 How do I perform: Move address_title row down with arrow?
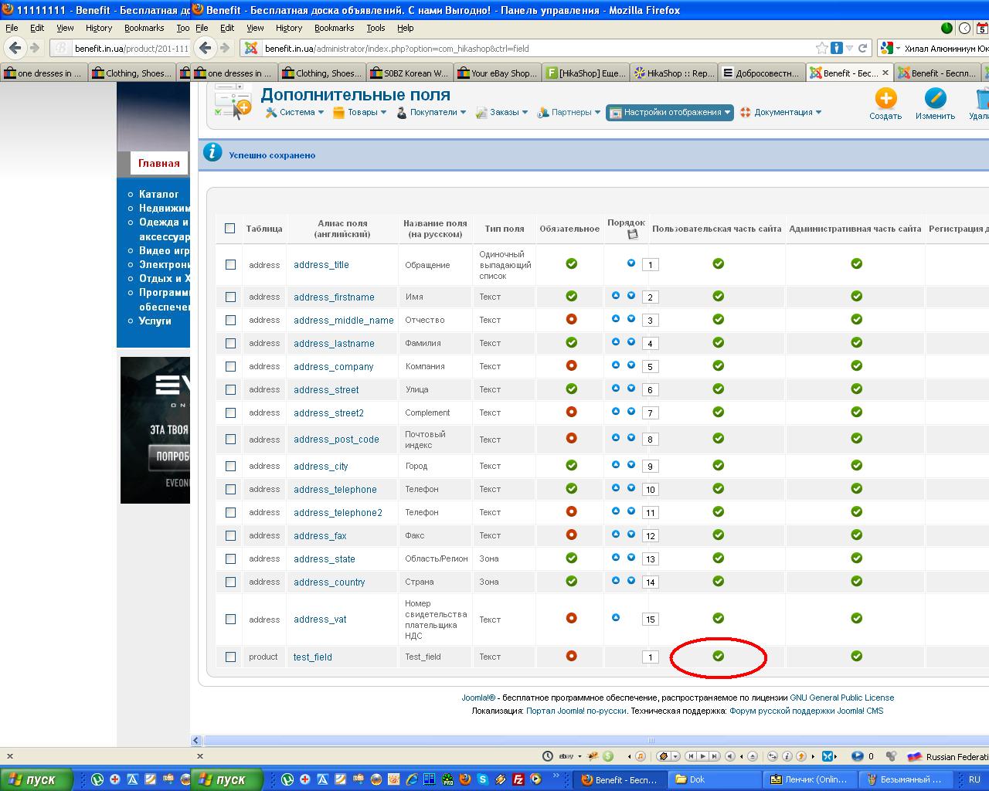click(x=631, y=263)
